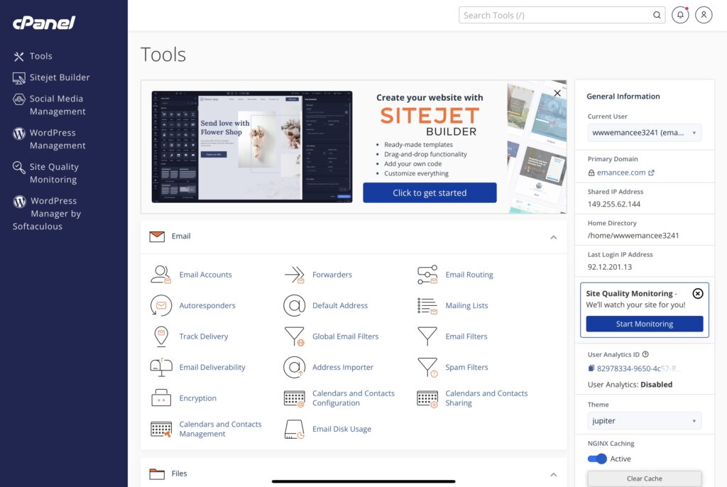
Task: Open the Mailing Lists link
Action: (466, 306)
